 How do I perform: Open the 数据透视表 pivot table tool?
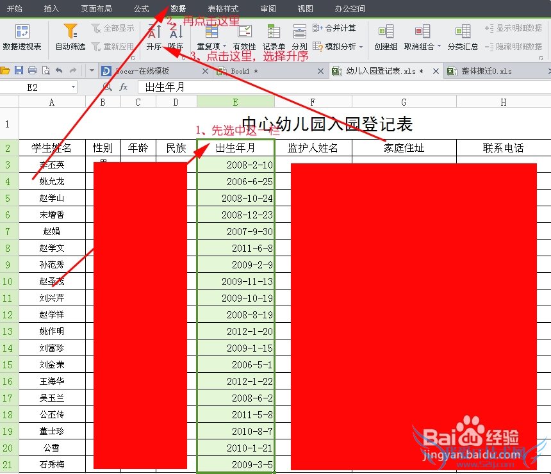pyautogui.click(x=22, y=37)
